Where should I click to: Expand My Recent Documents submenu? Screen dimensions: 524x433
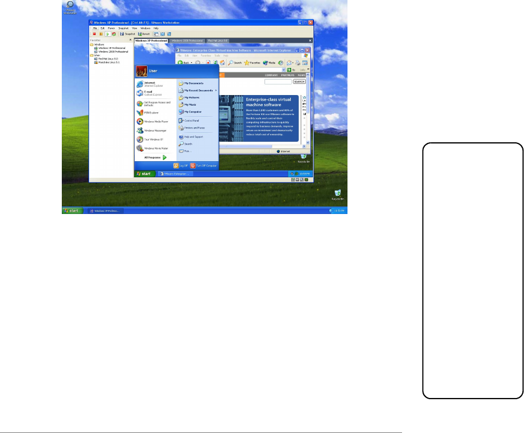198,91
